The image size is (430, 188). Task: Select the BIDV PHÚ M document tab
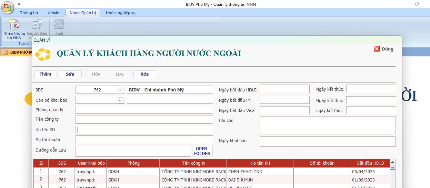click(17, 52)
